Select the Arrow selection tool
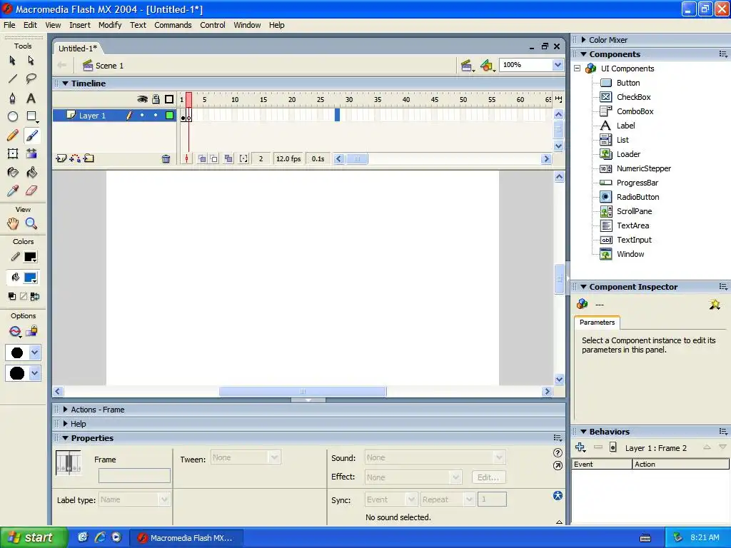The width and height of the screenshot is (731, 548). [x=13, y=61]
